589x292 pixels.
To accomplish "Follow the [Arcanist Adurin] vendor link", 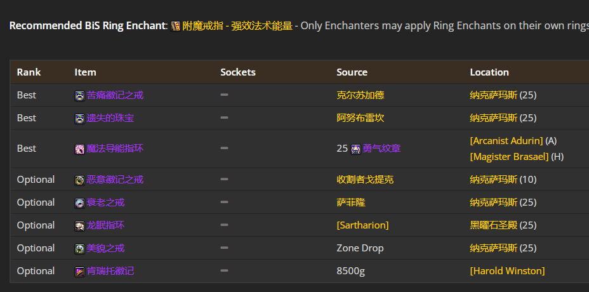I will (506, 141).
